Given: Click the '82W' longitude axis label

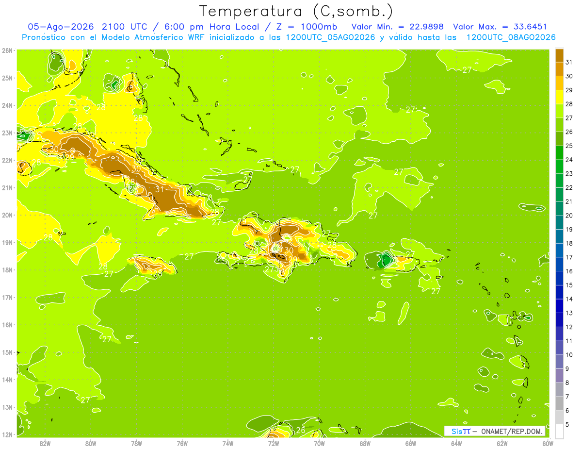Looking at the screenshot, I should tap(45, 443).
